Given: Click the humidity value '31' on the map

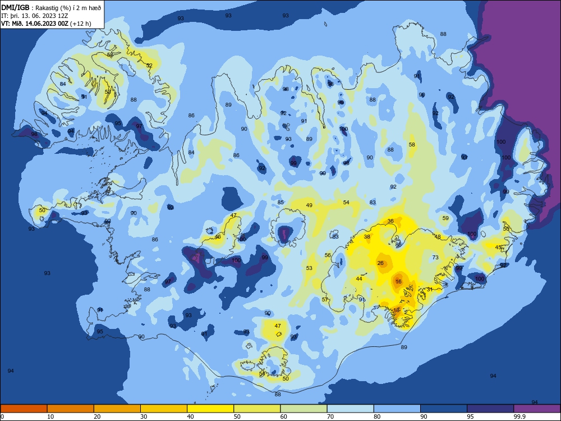Looking at the screenshot, I should coord(430,289).
